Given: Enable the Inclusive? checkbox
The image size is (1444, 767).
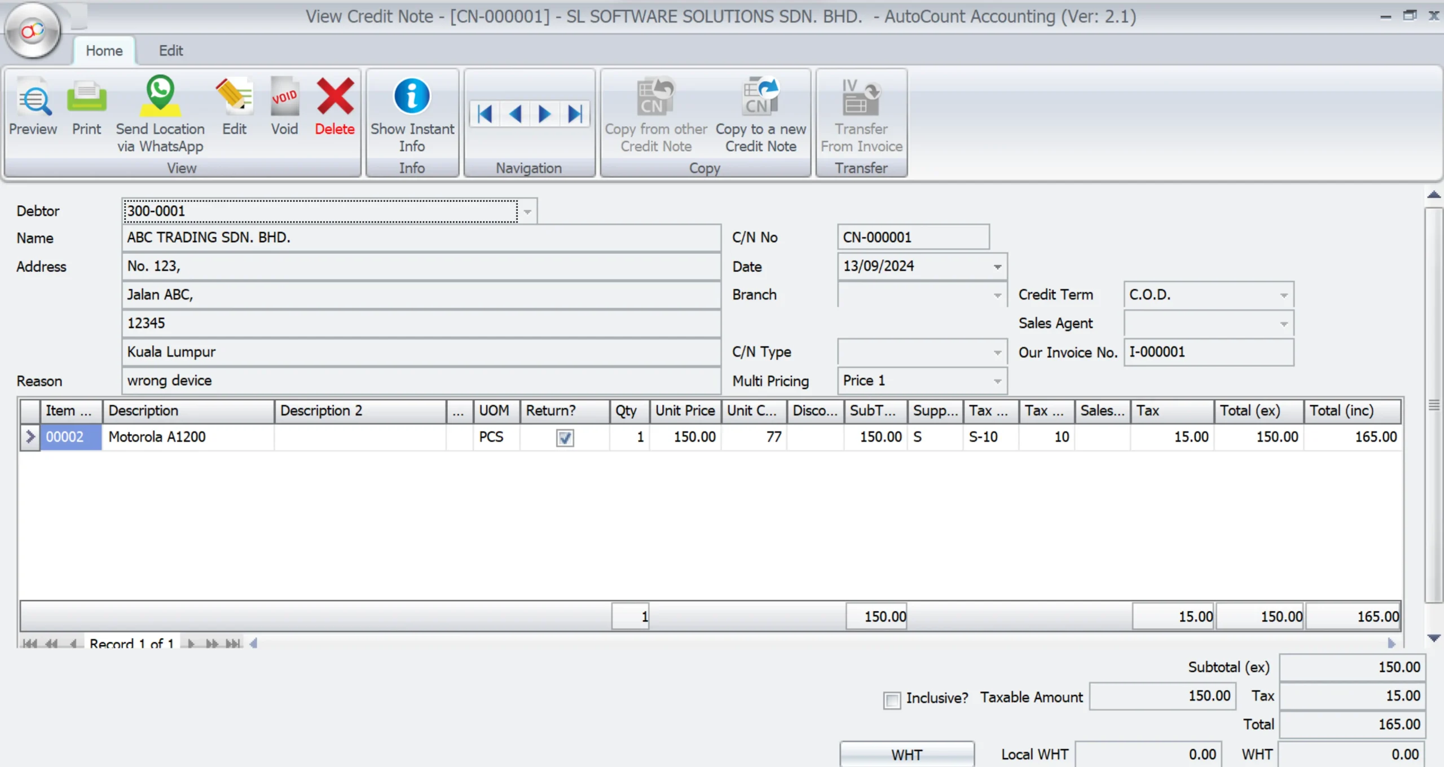Looking at the screenshot, I should (892, 700).
